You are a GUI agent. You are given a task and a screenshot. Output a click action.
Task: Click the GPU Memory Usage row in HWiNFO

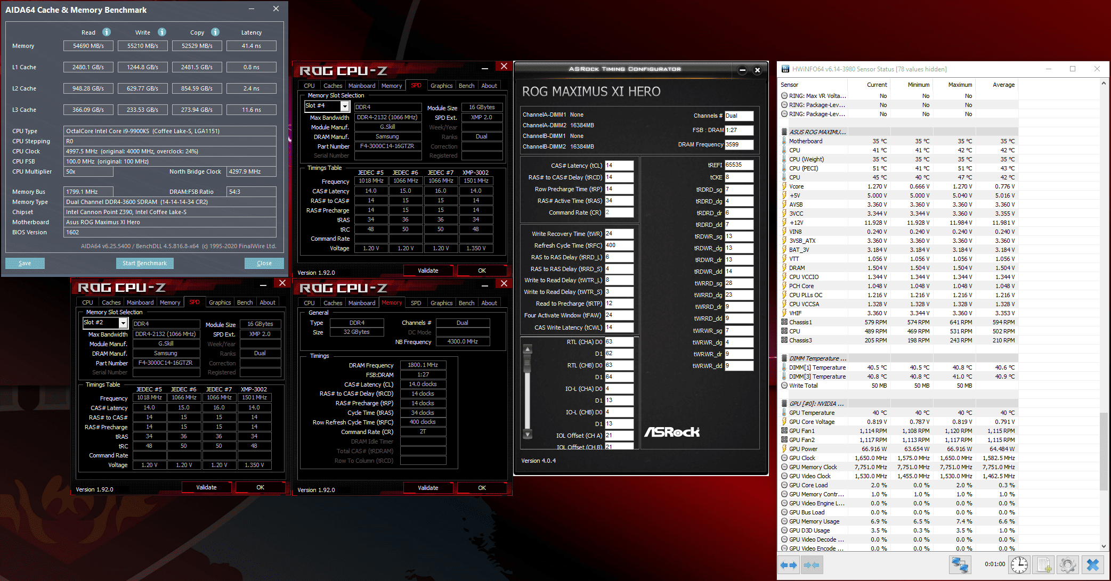899,521
